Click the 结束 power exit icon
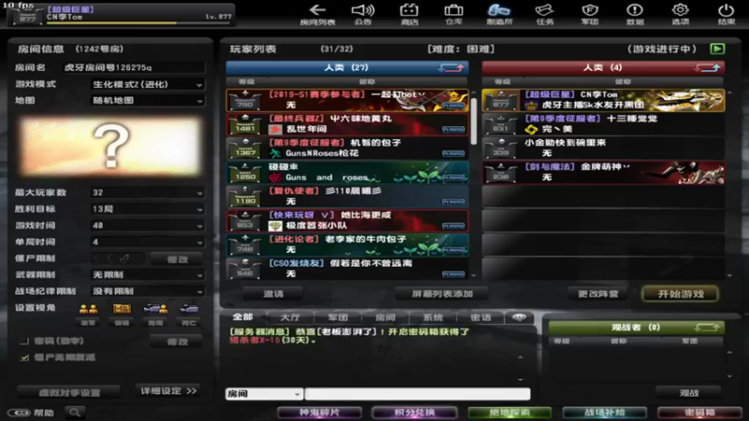Screen dimensions: 749x421 tap(727, 14)
